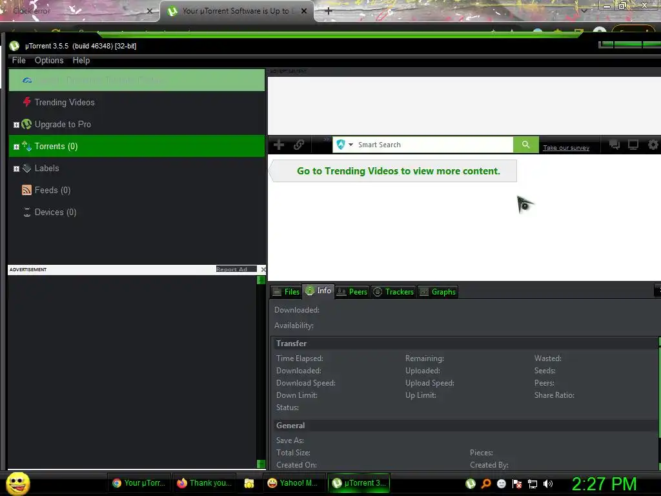Click the ad panel scrollbar down arrow
Screen dimensions: 661x496
(x=261, y=464)
